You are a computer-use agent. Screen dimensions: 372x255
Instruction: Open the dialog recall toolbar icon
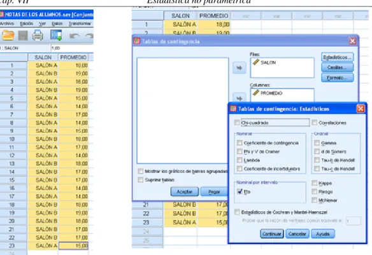coord(56,35)
